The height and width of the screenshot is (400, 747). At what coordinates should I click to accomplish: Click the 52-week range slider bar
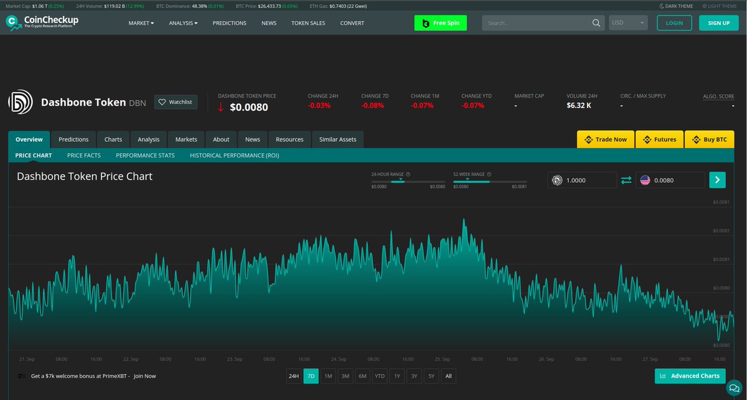490,182
